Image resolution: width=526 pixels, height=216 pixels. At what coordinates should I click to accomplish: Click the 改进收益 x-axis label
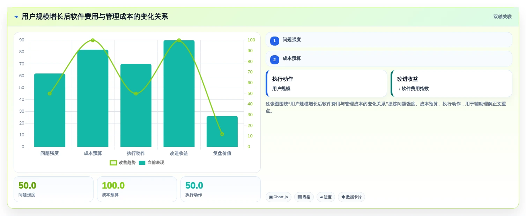pyautogui.click(x=179, y=153)
